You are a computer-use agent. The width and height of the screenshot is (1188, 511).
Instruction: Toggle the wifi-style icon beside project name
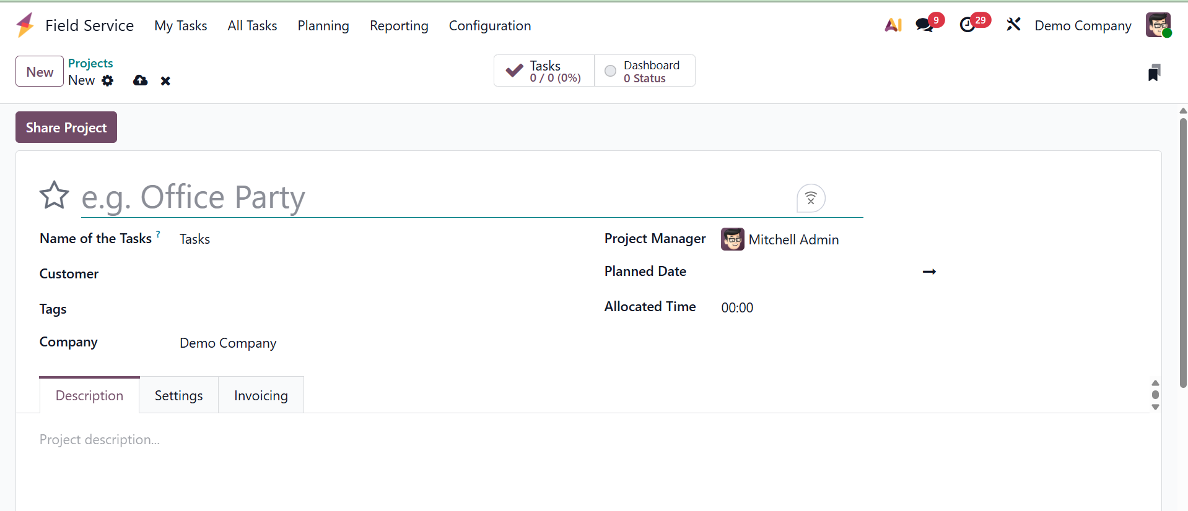click(811, 199)
